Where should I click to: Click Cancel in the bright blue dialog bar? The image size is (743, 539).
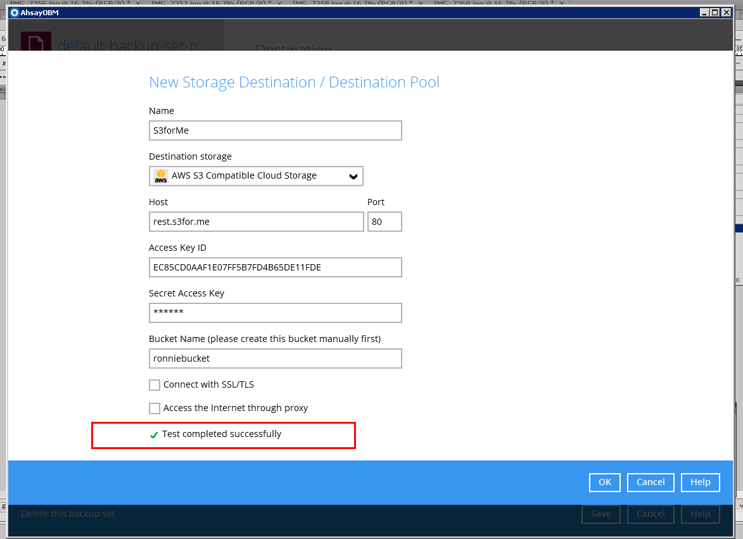(651, 482)
